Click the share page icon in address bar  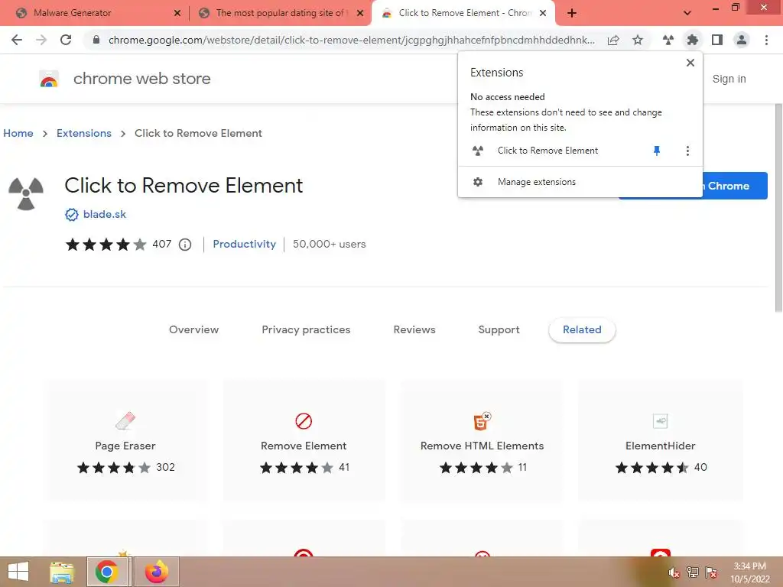tap(613, 40)
